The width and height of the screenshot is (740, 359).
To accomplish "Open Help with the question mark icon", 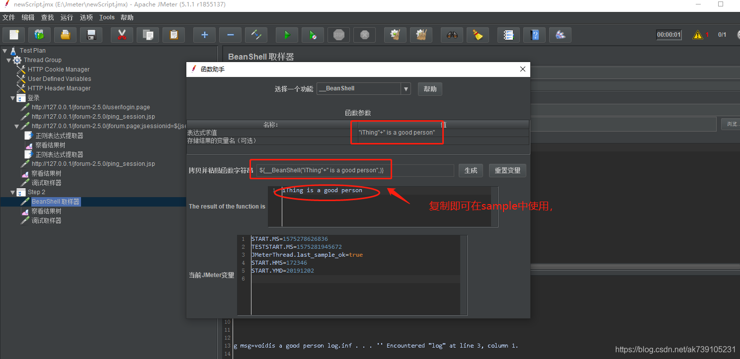I will [x=534, y=35].
